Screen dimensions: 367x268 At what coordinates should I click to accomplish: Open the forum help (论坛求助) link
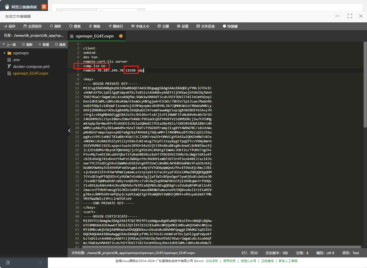click(212, 261)
